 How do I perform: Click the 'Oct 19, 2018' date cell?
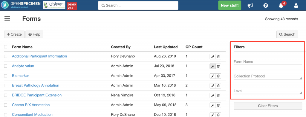[165, 95]
